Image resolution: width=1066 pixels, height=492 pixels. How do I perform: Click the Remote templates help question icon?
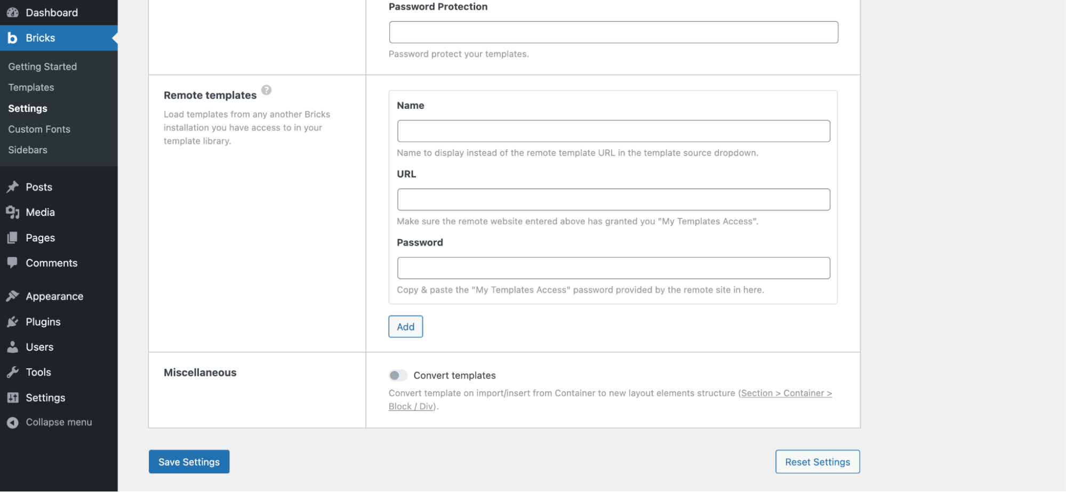click(267, 90)
